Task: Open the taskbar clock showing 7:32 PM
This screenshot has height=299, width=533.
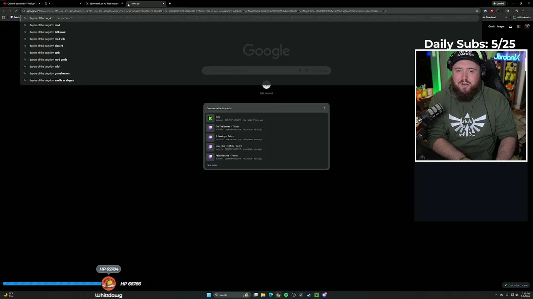Action: click(x=526, y=295)
